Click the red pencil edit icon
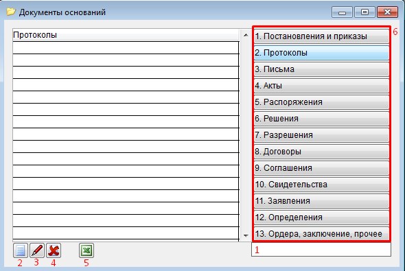The image size is (405, 271). pyautogui.click(x=37, y=250)
